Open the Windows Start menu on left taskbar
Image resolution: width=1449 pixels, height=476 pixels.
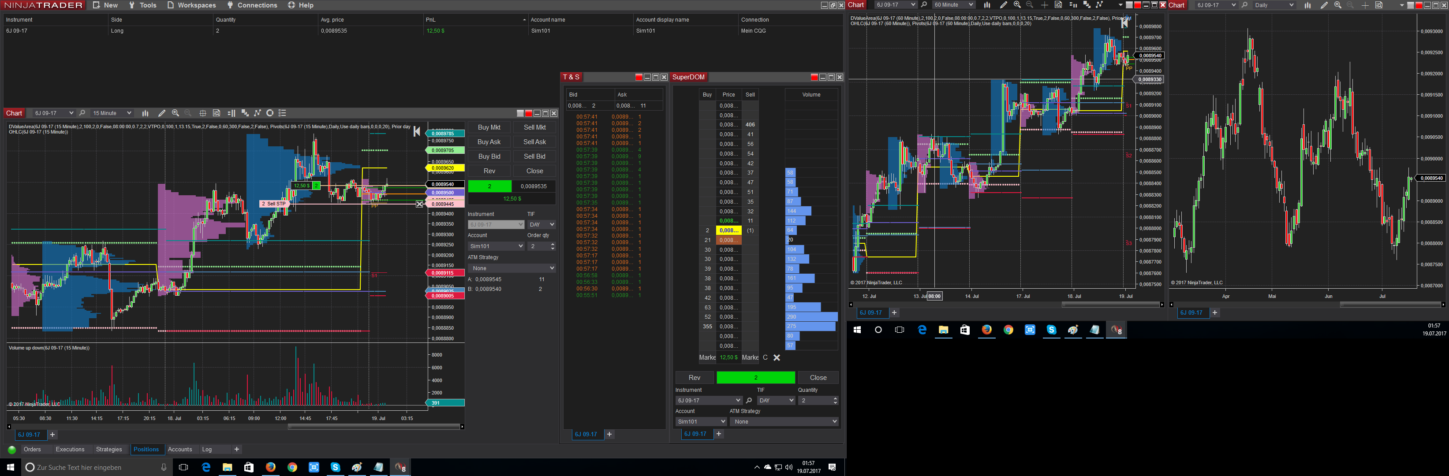pyautogui.click(x=10, y=467)
